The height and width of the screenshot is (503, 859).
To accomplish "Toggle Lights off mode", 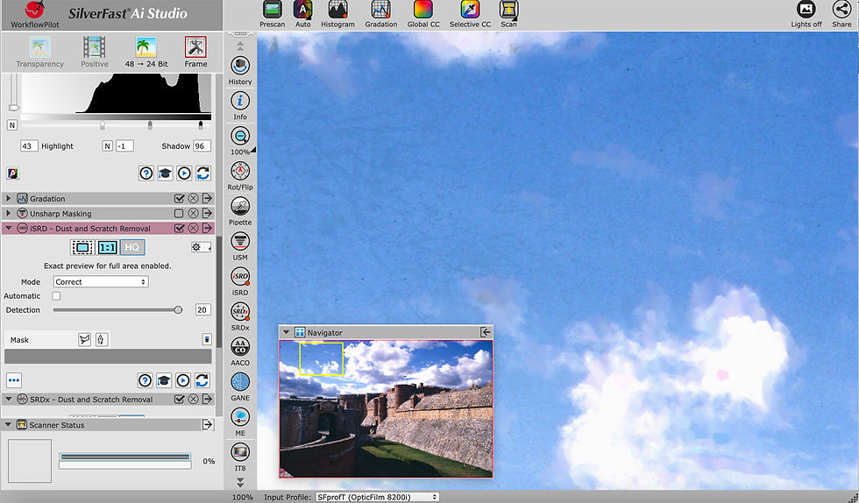I will pos(806,14).
